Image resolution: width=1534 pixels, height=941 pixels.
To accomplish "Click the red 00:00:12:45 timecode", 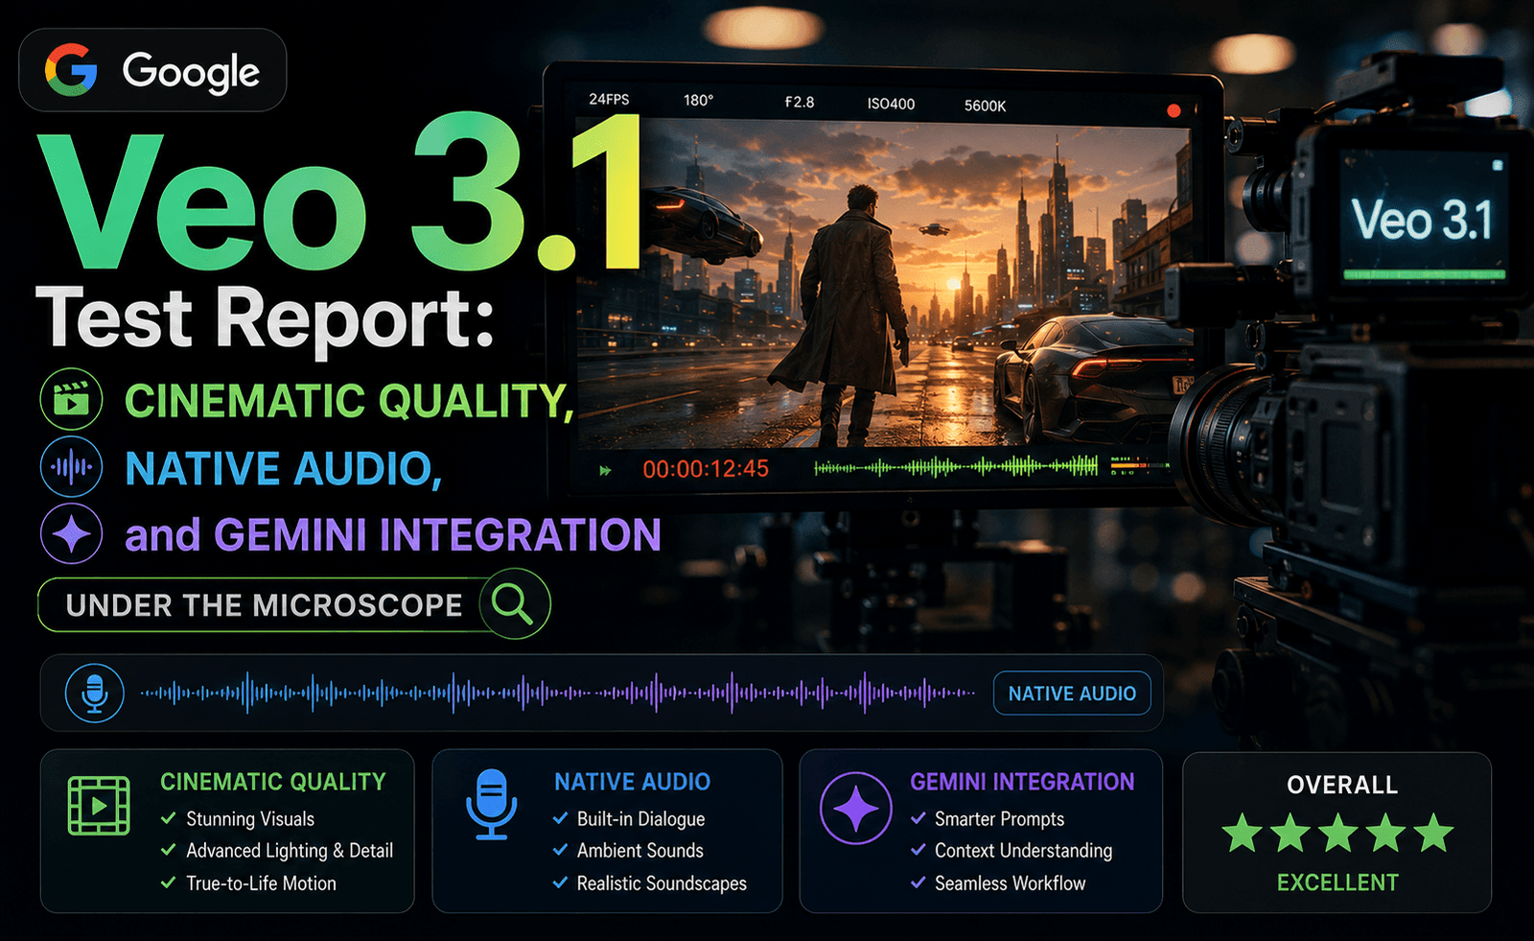I will [x=706, y=469].
